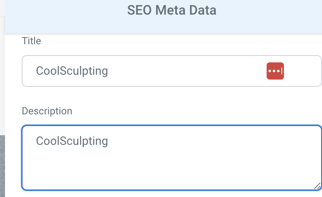The height and width of the screenshot is (197, 322).
Task: Click the red password manager icon in Title field
Action: click(x=275, y=71)
